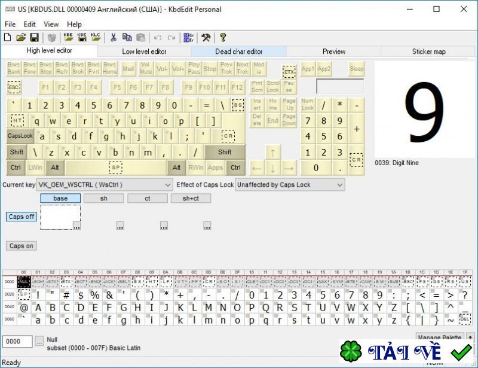Click the Help question mark icon
Screen dimensions: 478x368
(223, 38)
